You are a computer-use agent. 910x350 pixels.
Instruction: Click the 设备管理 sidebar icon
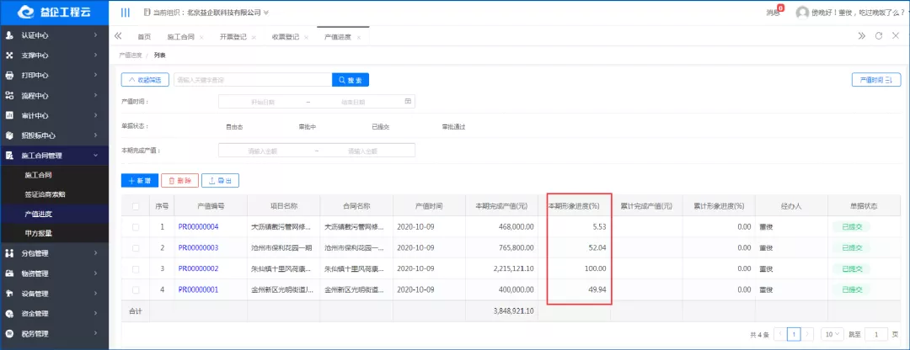9,294
